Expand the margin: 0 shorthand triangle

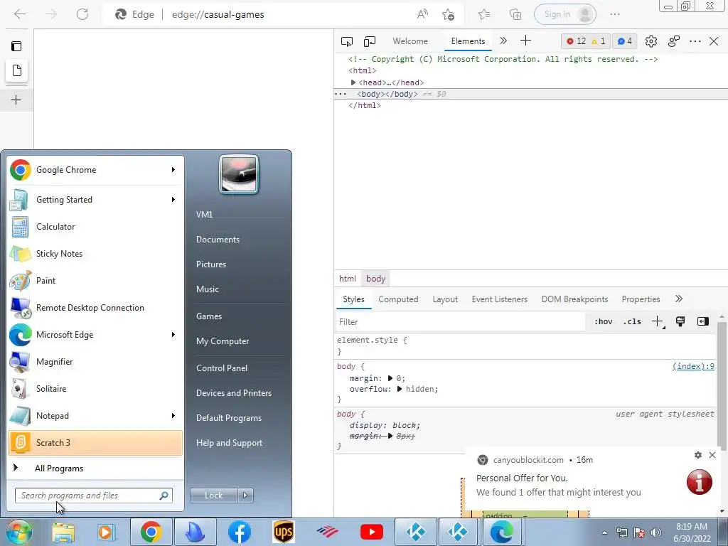(x=390, y=378)
